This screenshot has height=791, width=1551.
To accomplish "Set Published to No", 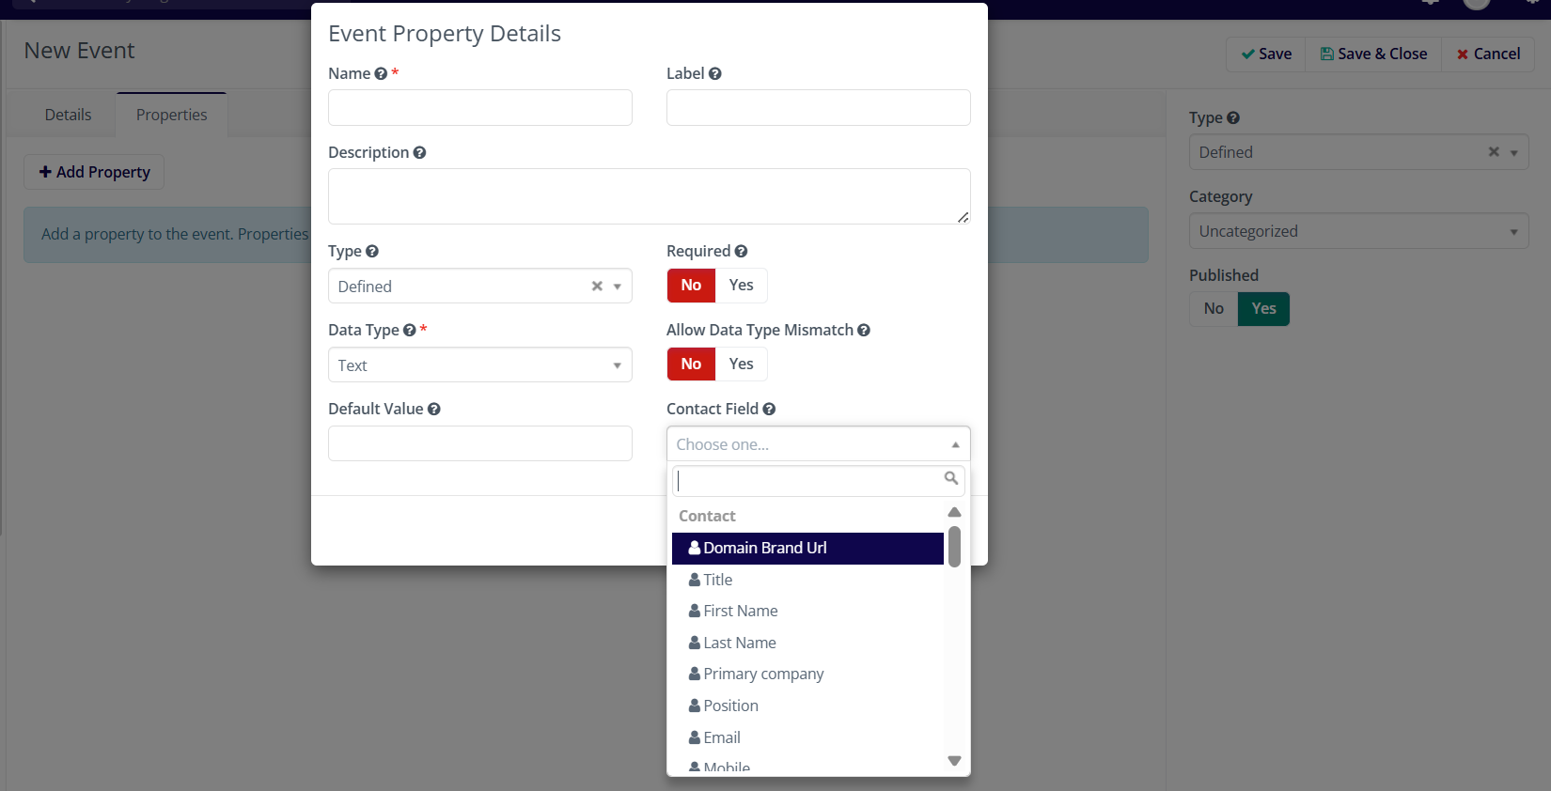I will (x=1214, y=309).
